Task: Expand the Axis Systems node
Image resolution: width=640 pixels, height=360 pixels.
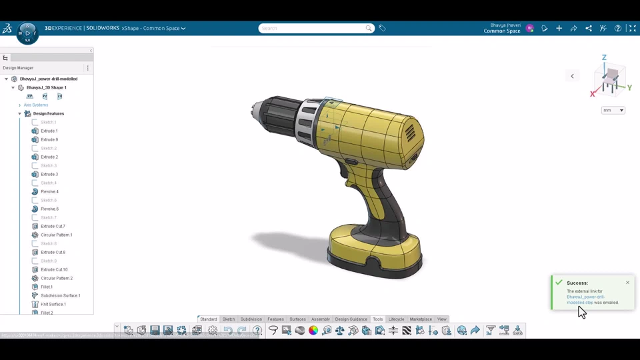Action: coord(19,105)
